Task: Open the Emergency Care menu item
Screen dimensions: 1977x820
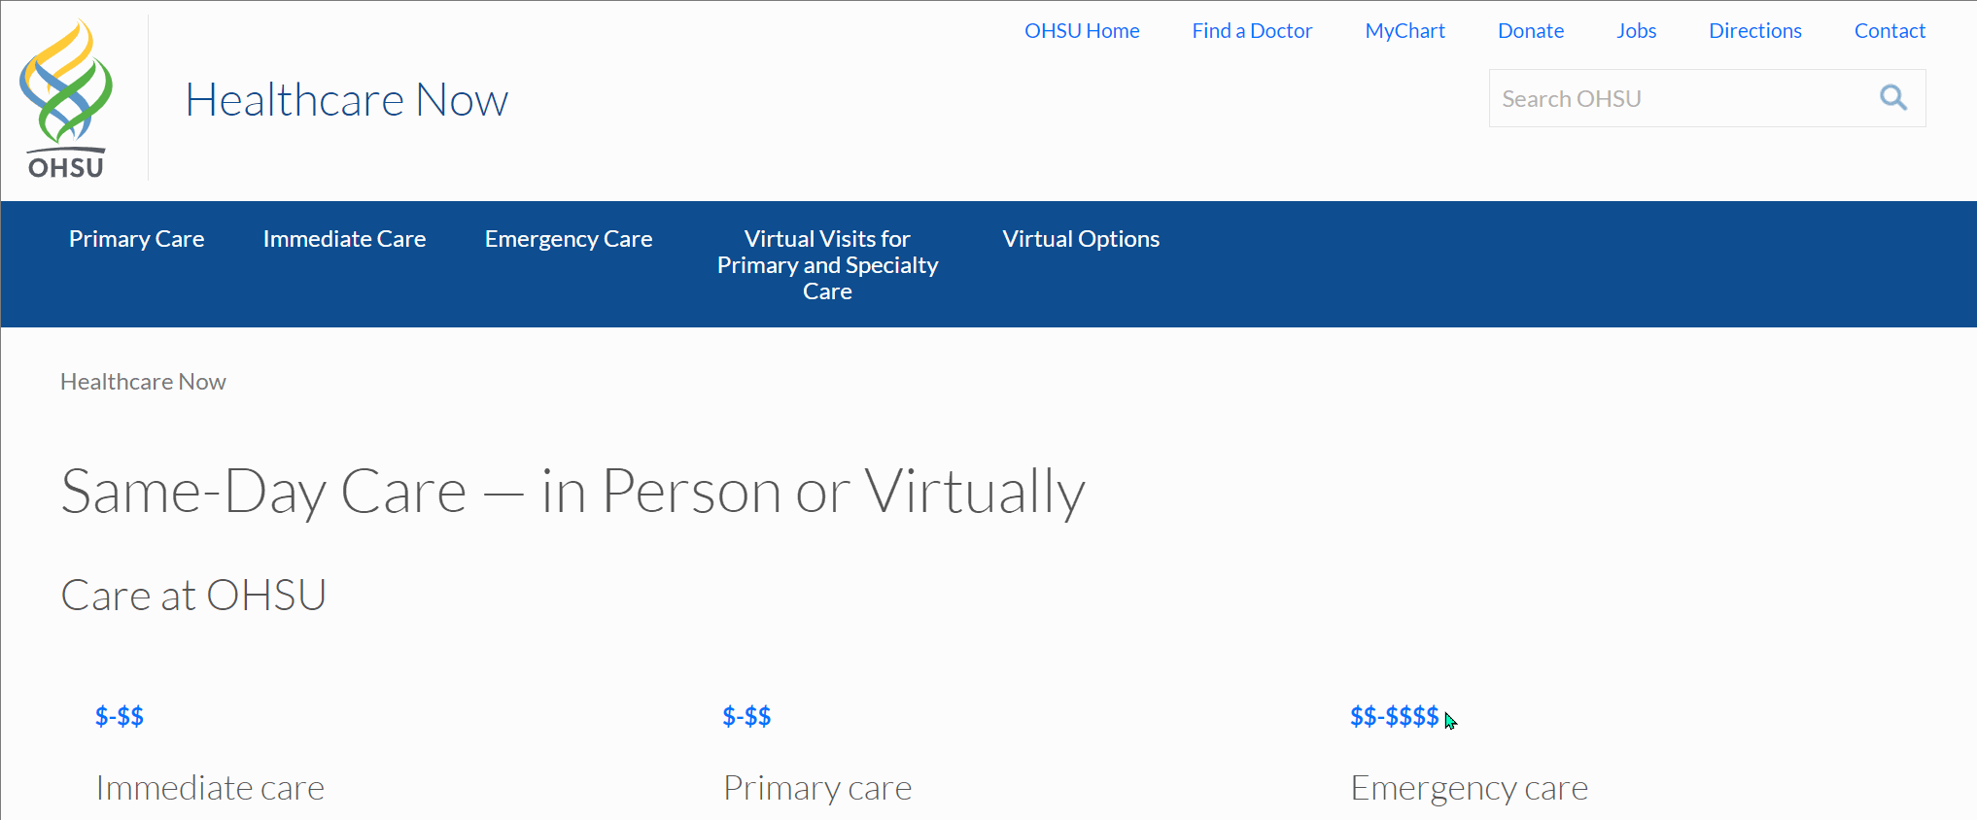Action: click(x=569, y=239)
